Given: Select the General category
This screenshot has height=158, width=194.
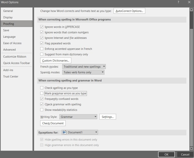Looking at the screenshot, I should click(16, 11).
